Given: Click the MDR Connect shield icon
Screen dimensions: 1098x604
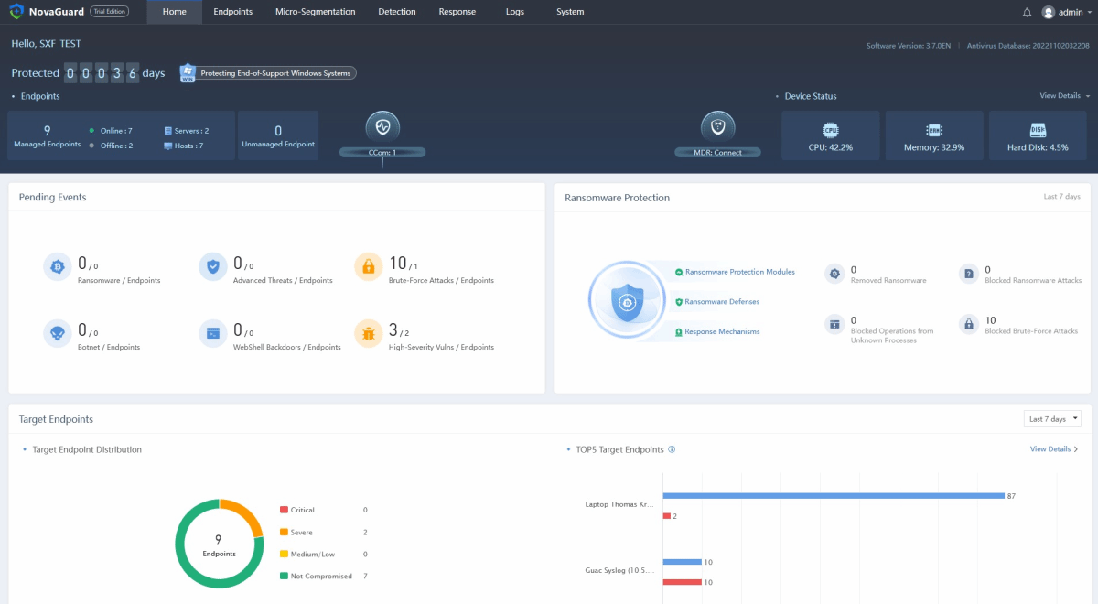Looking at the screenshot, I should click(718, 126).
